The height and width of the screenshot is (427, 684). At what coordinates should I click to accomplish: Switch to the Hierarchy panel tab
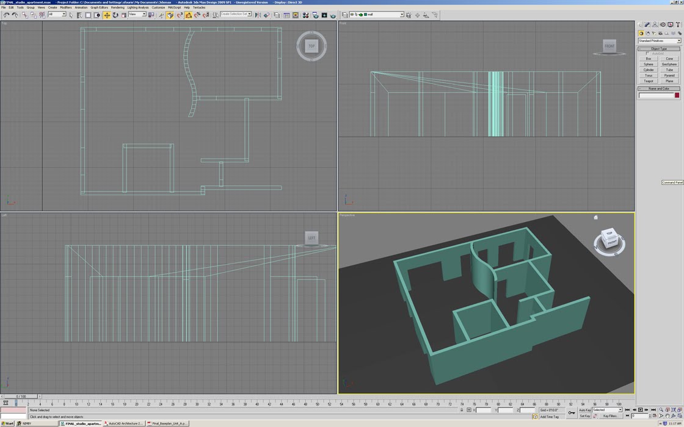click(655, 24)
